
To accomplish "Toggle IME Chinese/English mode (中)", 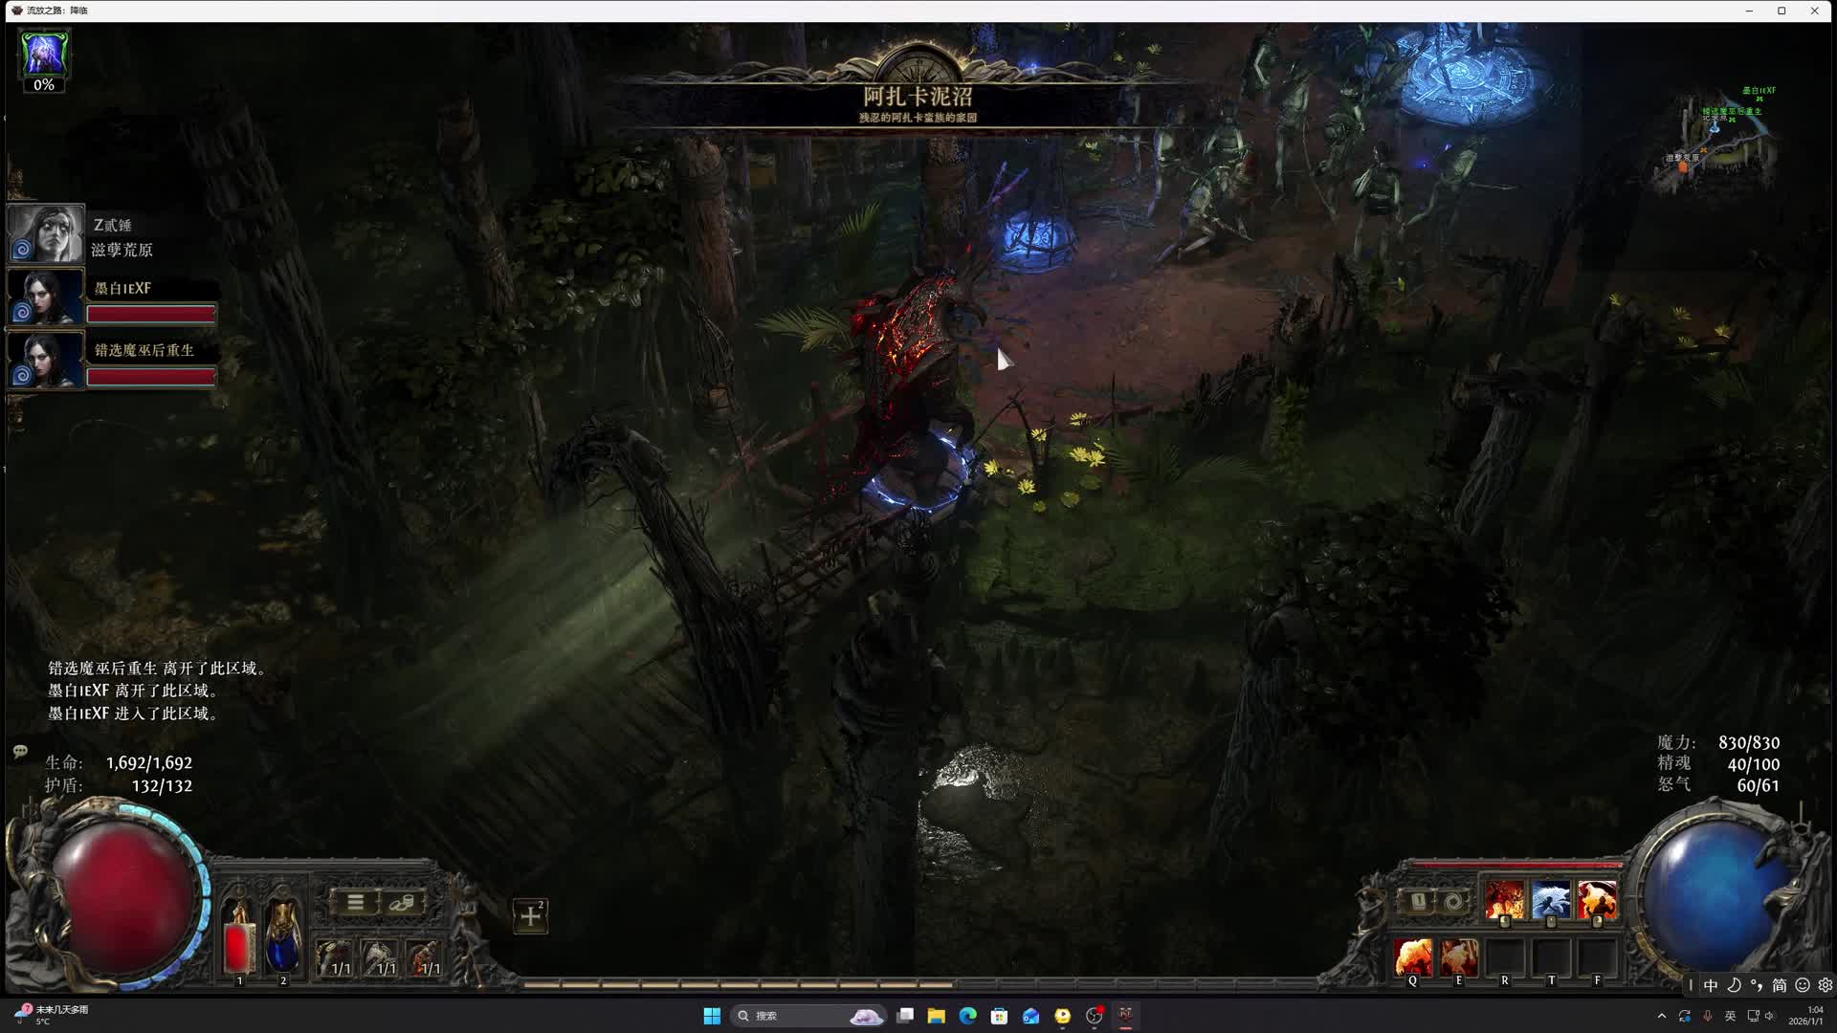I will (1711, 985).
